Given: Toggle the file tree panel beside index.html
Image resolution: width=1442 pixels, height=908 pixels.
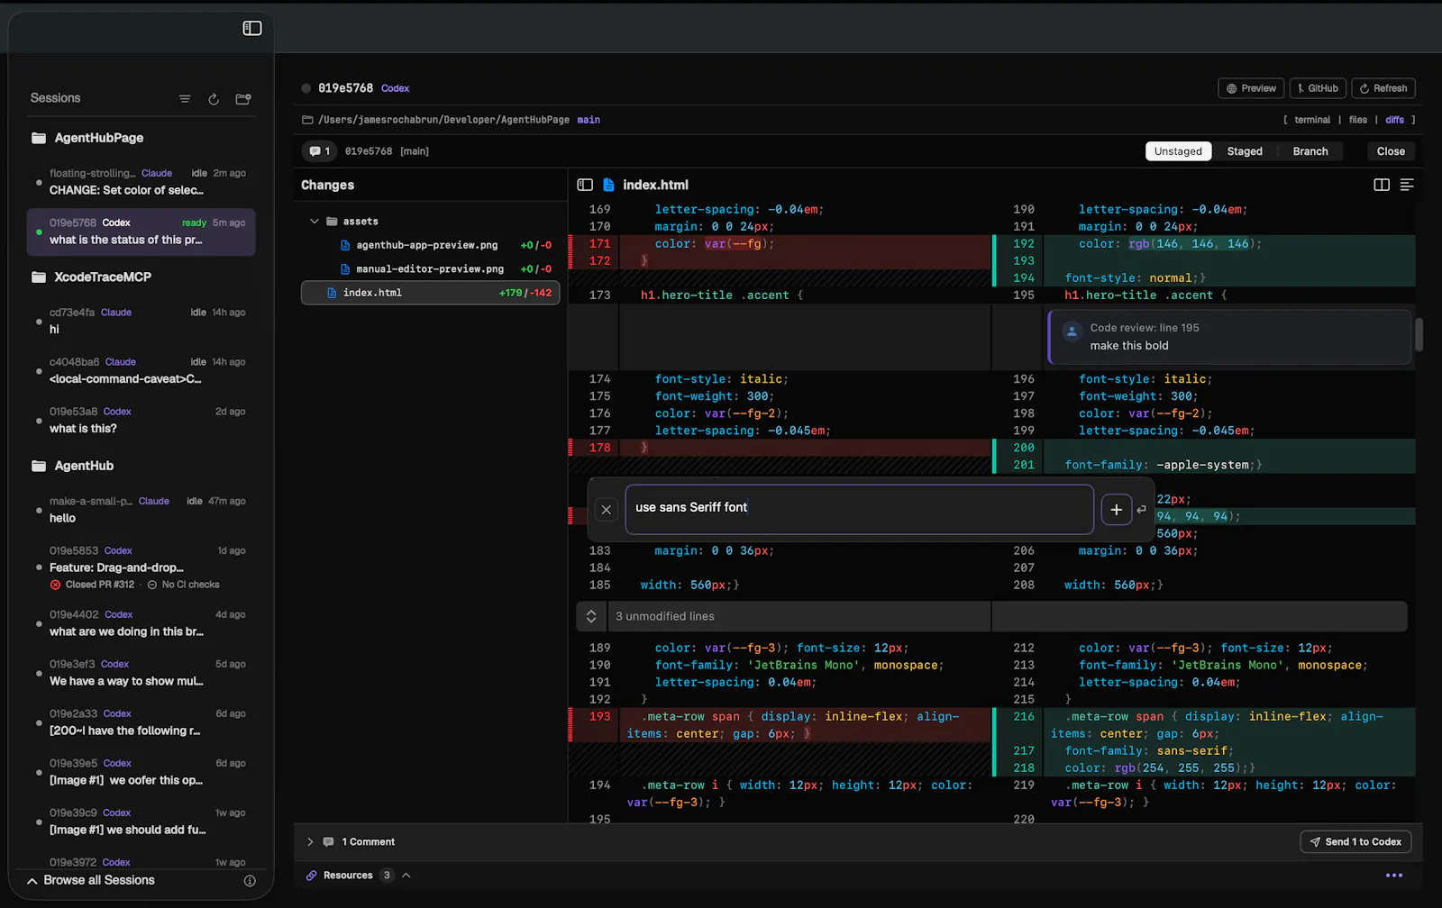Looking at the screenshot, I should pyautogui.click(x=585, y=185).
